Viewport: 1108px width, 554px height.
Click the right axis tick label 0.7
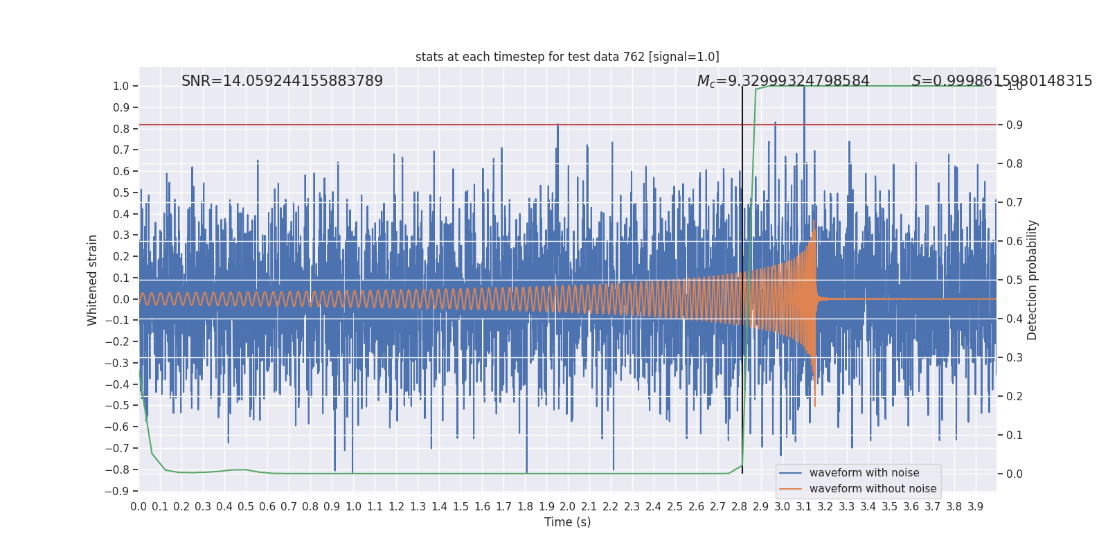point(1015,203)
